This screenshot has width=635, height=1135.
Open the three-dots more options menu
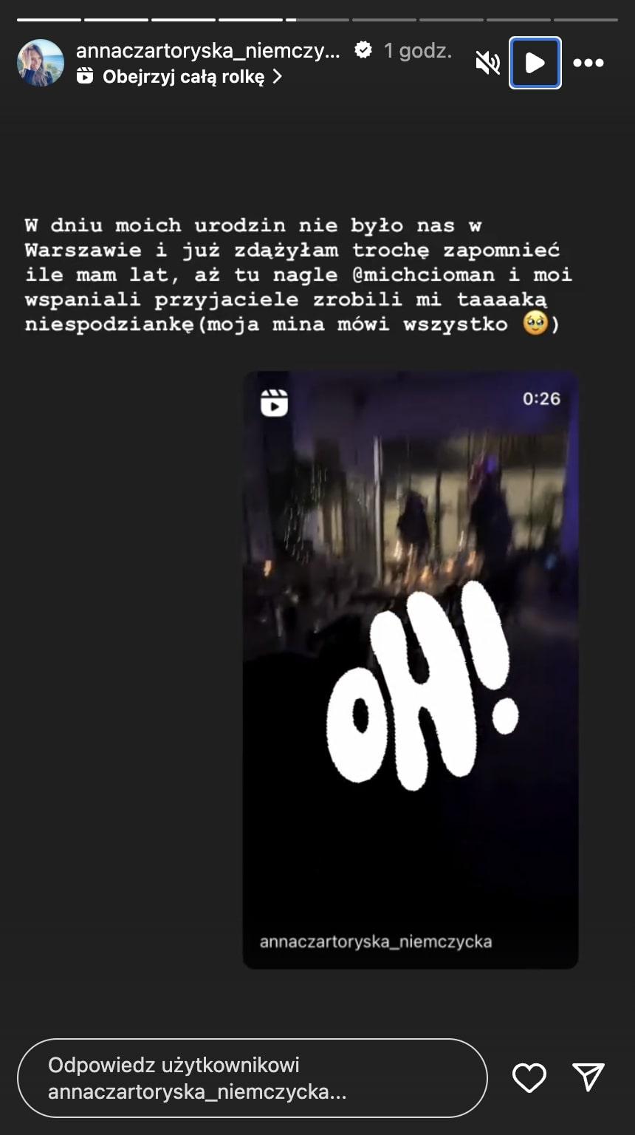pos(588,64)
